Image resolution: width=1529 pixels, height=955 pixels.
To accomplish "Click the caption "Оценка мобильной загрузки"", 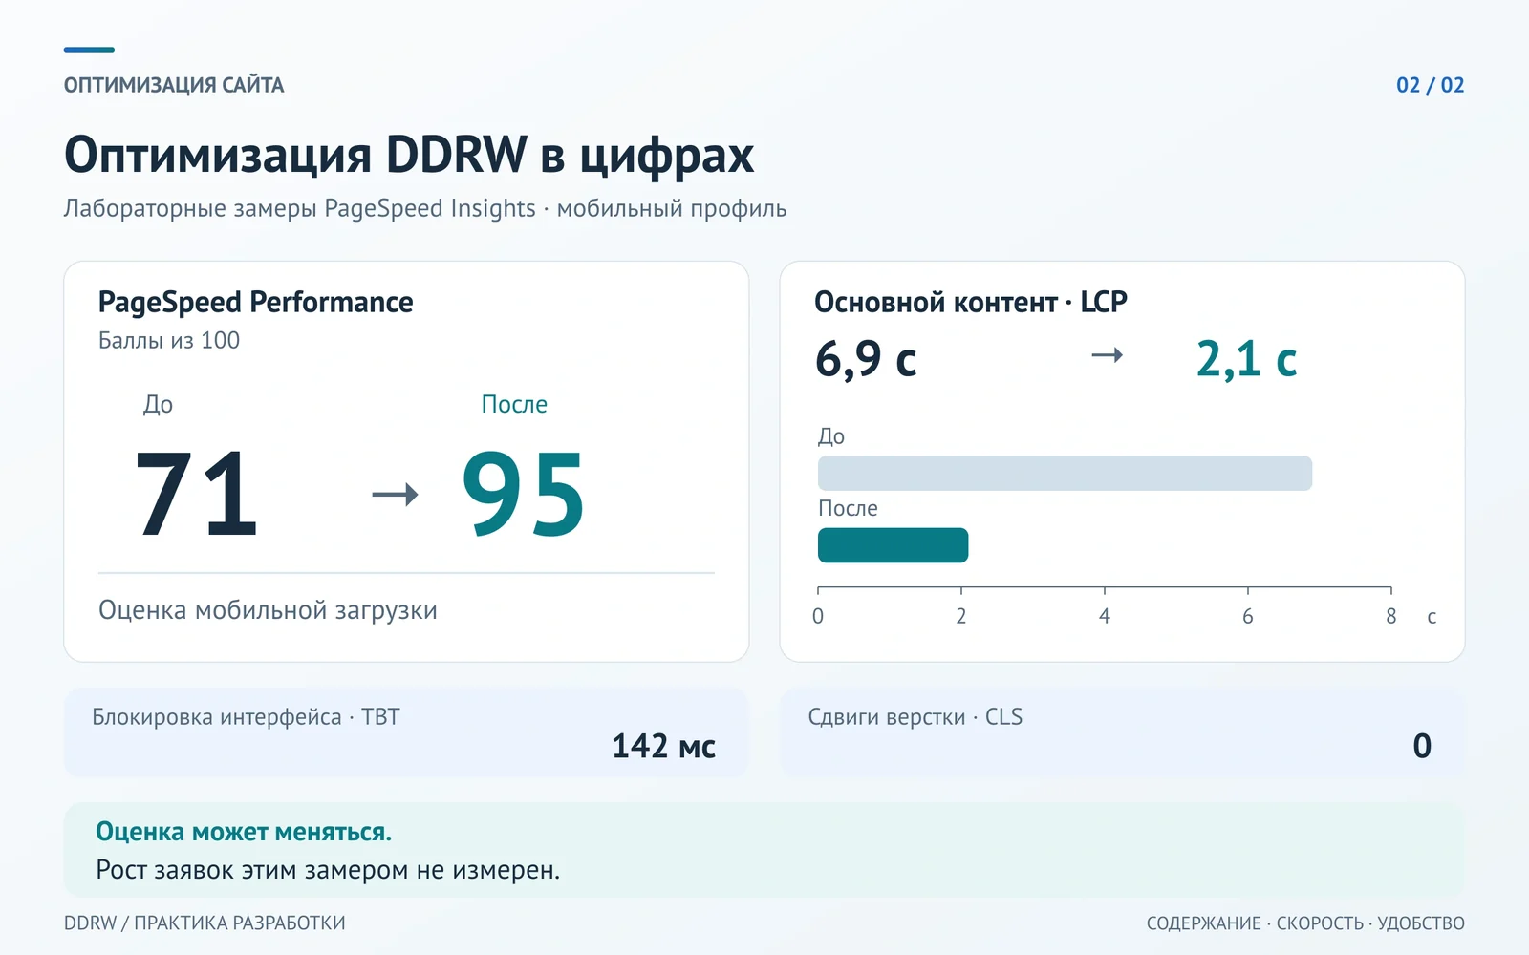I will [268, 610].
